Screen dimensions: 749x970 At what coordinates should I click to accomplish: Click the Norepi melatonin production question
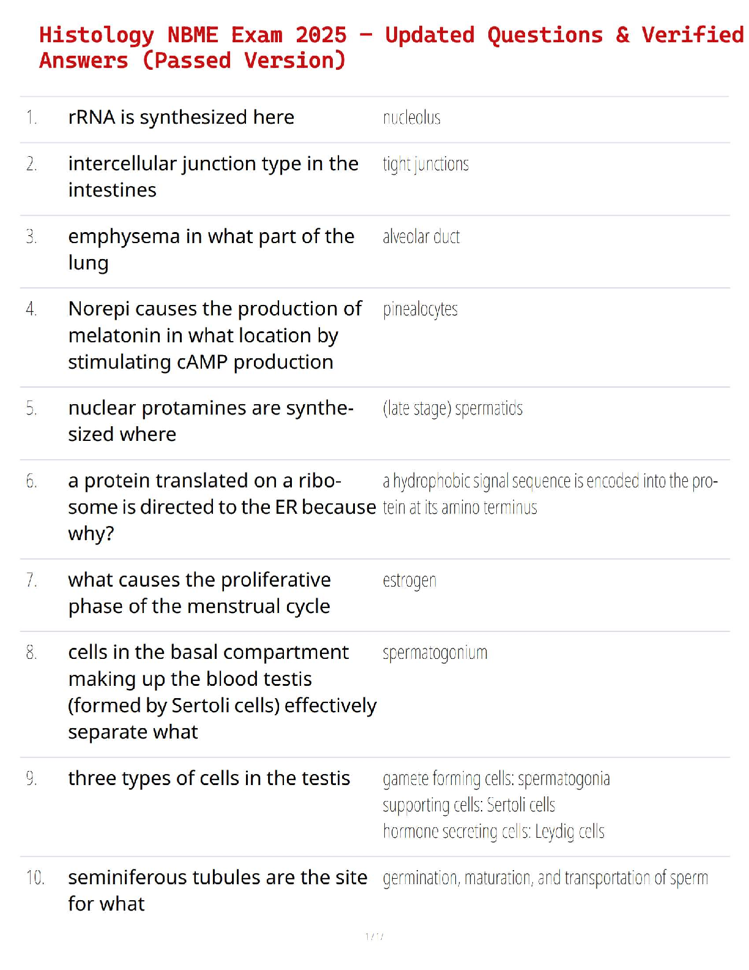pyautogui.click(x=214, y=335)
